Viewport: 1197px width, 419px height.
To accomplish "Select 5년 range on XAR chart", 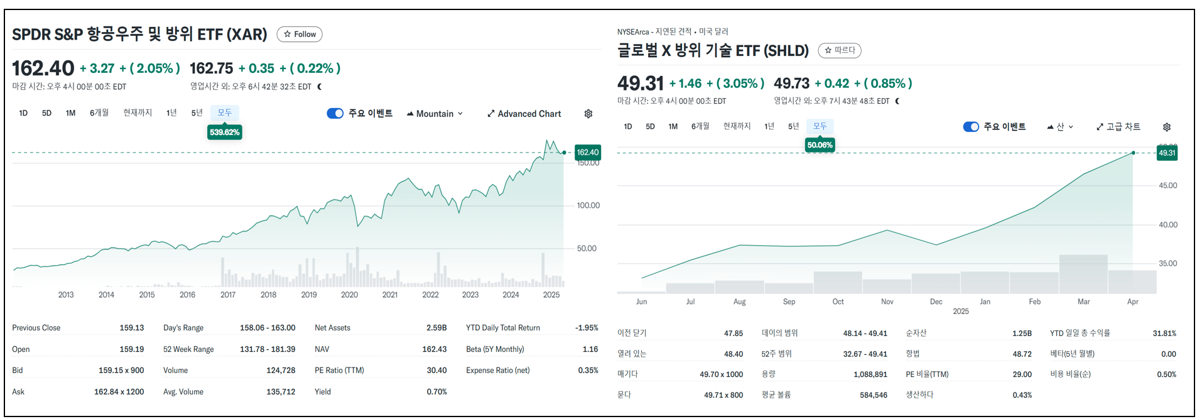I will click(197, 113).
